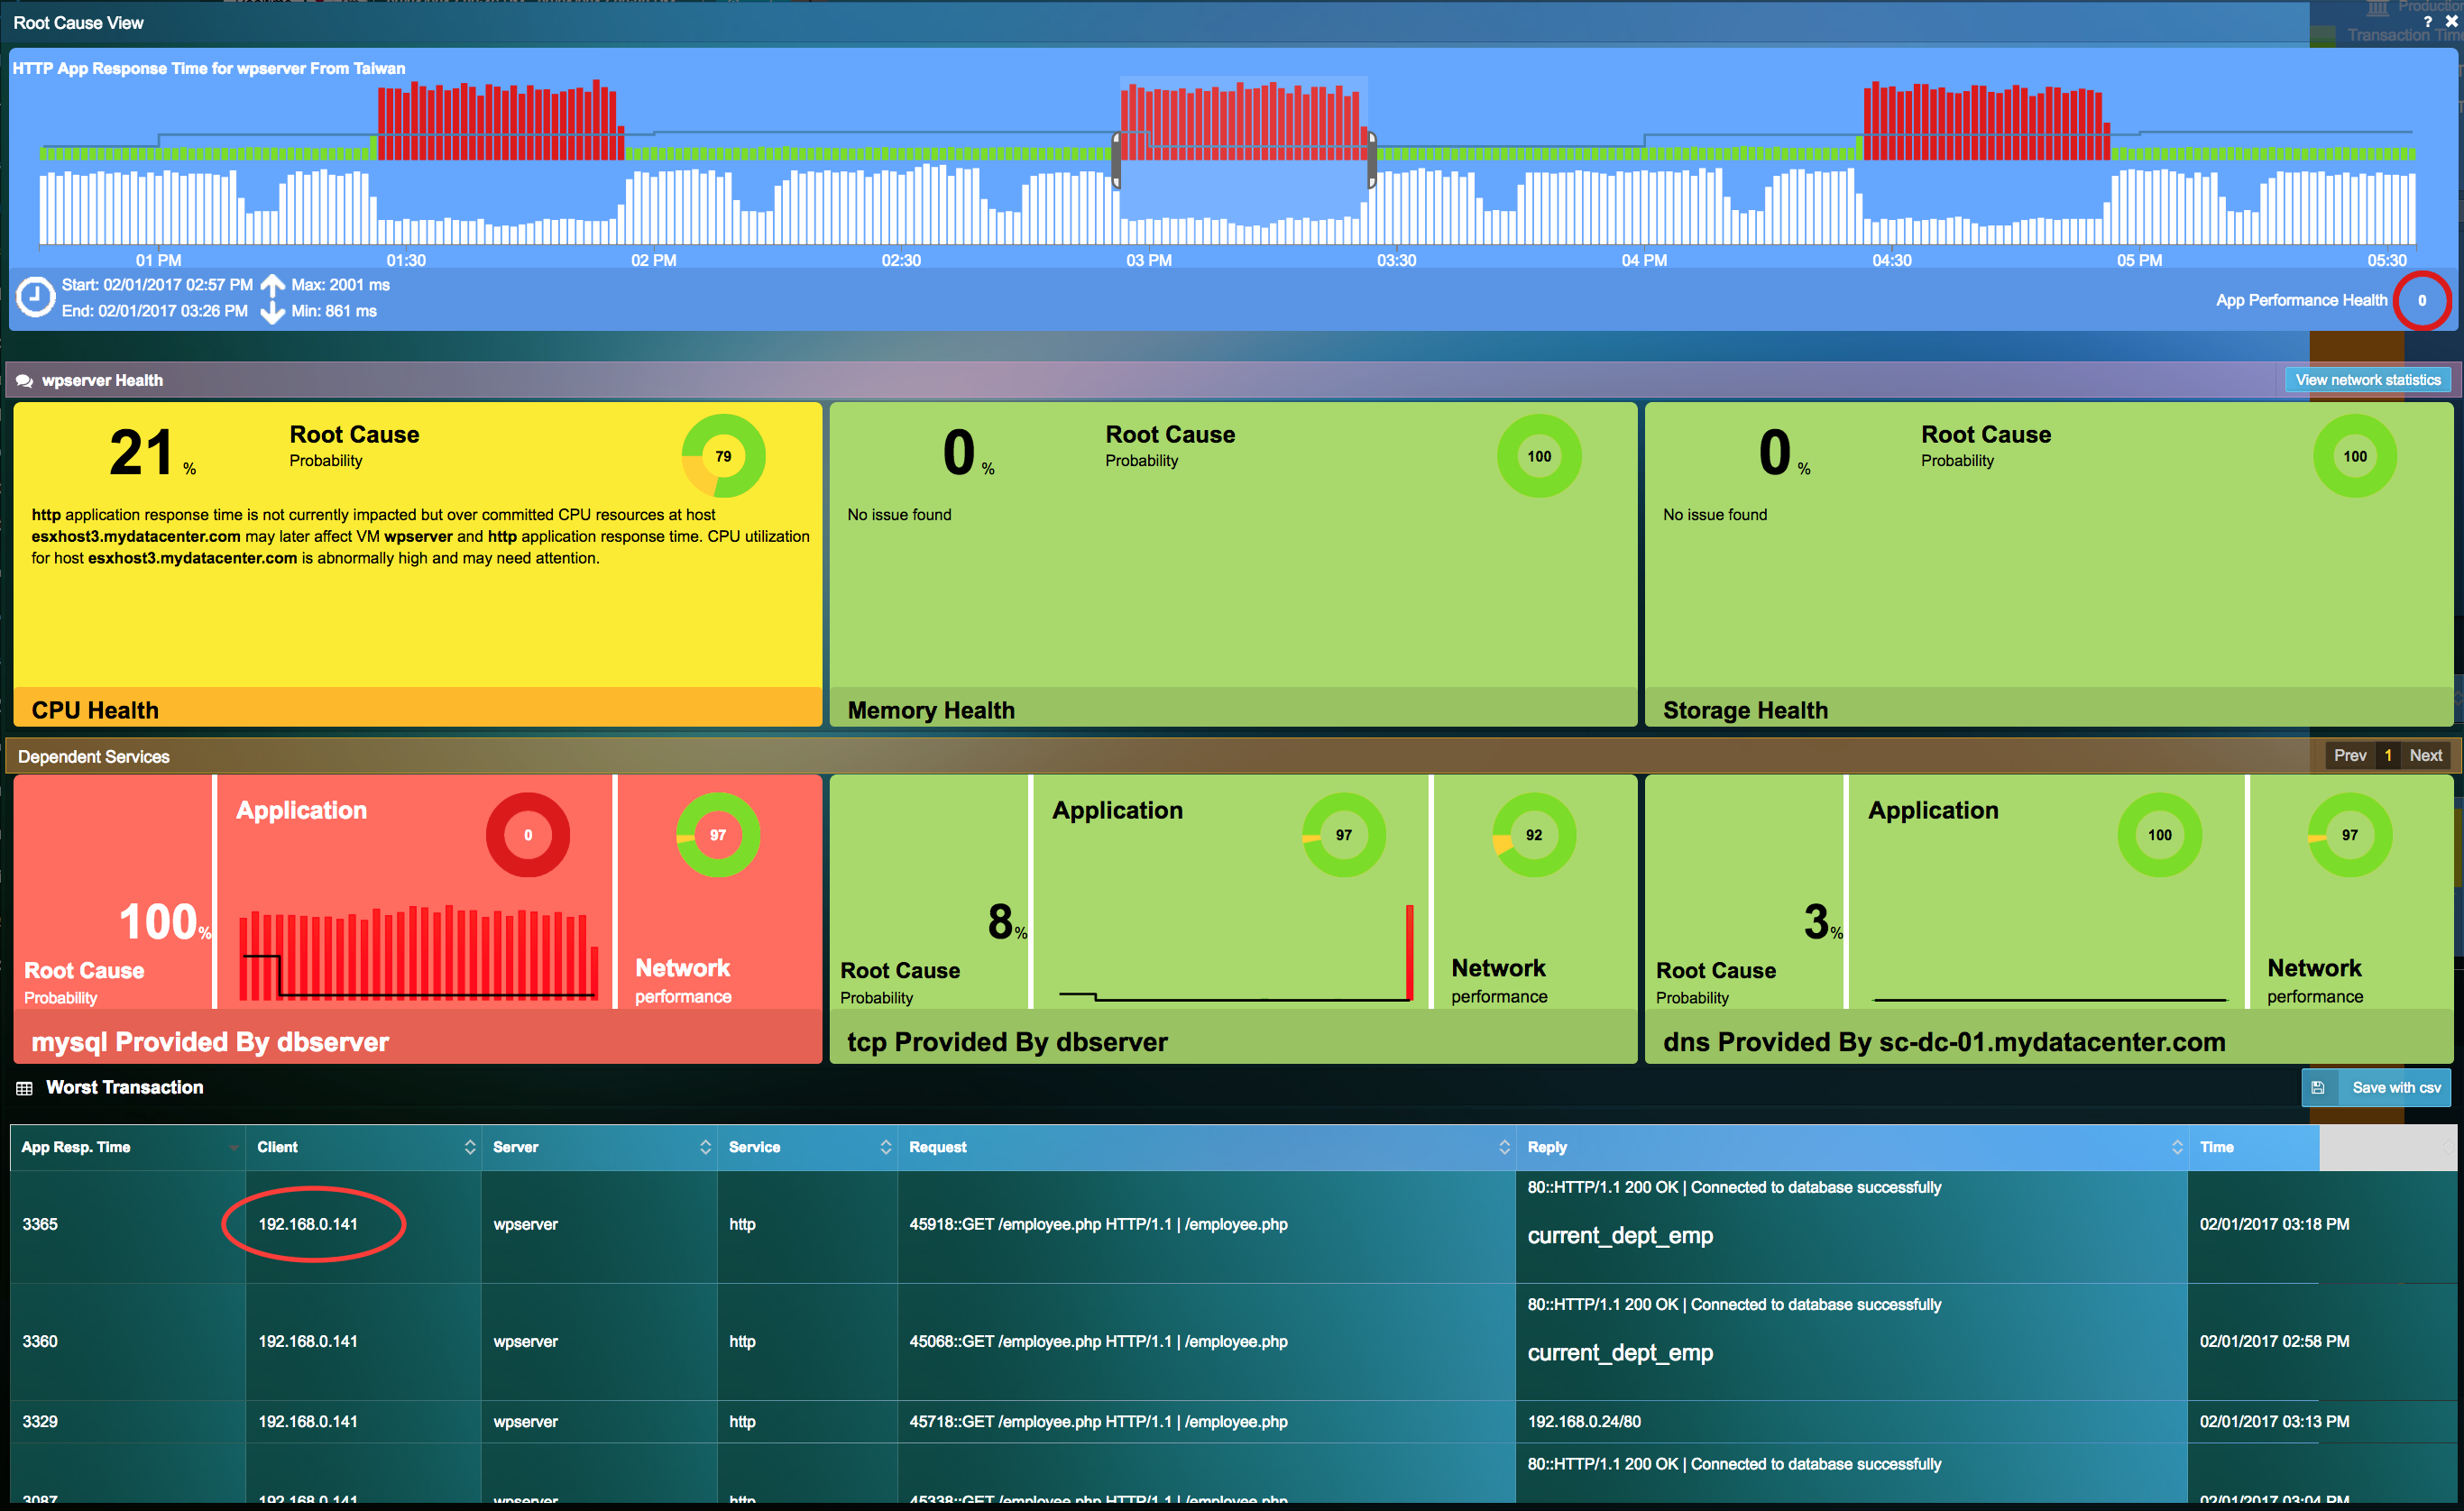Image resolution: width=2464 pixels, height=1511 pixels.
Task: Click the Storage Health 100 donut gauge
Action: click(2355, 457)
